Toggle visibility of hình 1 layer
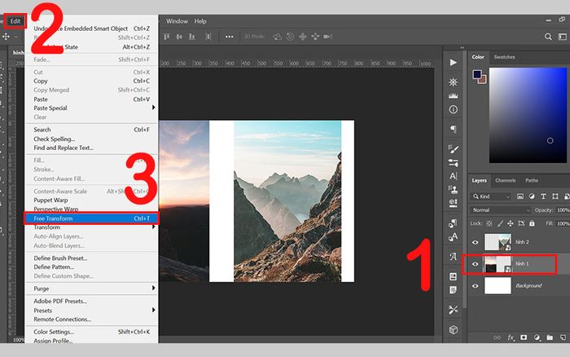Image resolution: width=570 pixels, height=357 pixels. coord(476,264)
